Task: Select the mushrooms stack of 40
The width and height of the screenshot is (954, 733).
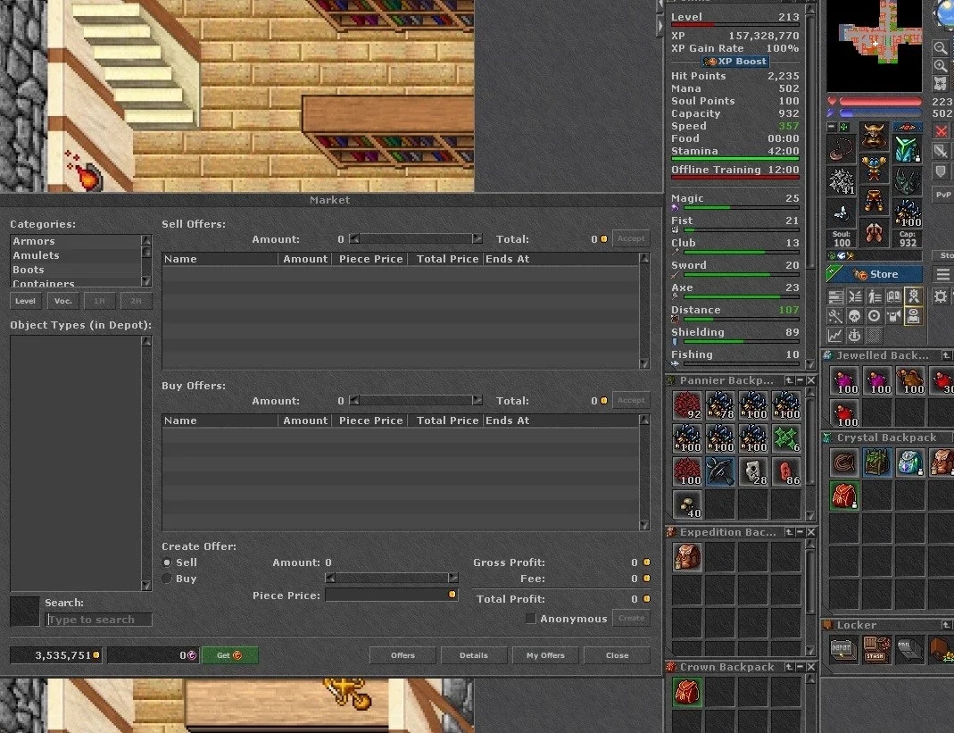Action: coord(687,504)
